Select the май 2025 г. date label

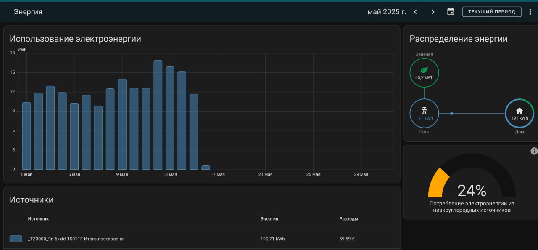387,12
